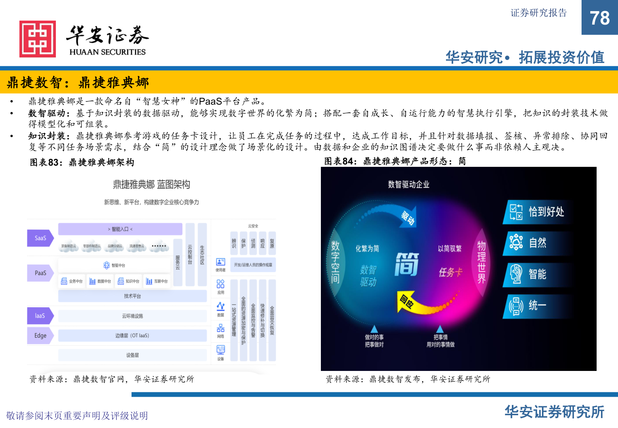Image resolution: width=618 pixels, height=428 pixels.
Task: Click the 自然 cloud network icon
Action: coord(516,242)
